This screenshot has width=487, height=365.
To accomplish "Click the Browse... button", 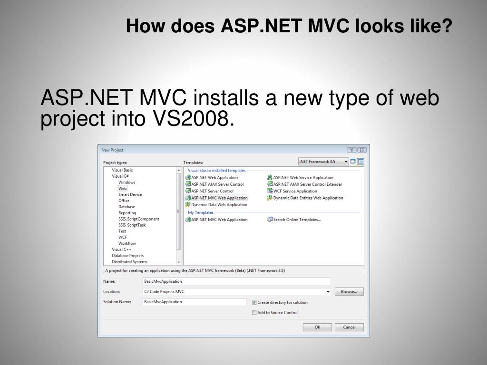I will tap(349, 292).
